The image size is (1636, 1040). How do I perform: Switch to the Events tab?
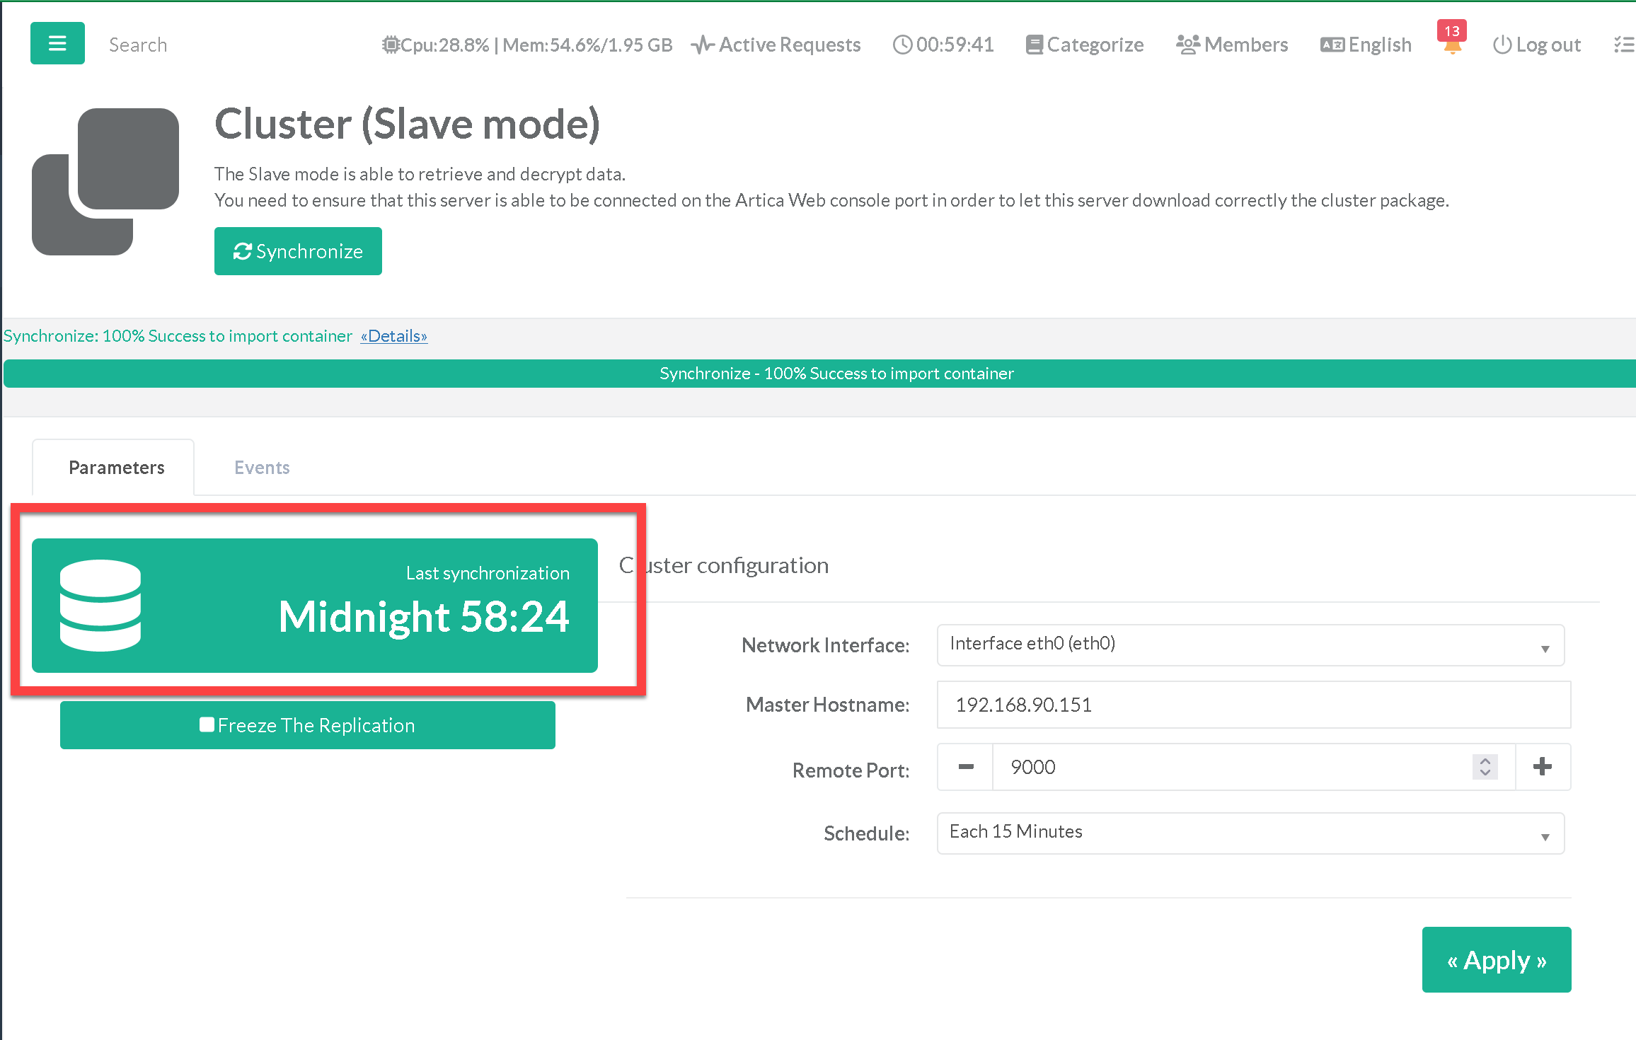(262, 468)
